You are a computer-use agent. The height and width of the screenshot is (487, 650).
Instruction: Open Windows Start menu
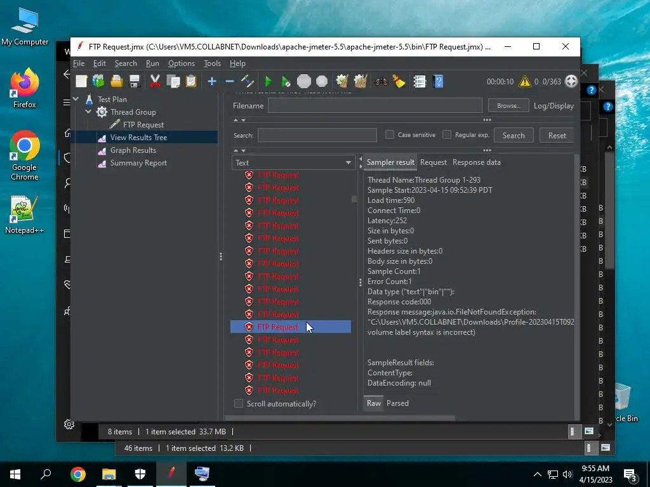[x=15, y=474]
